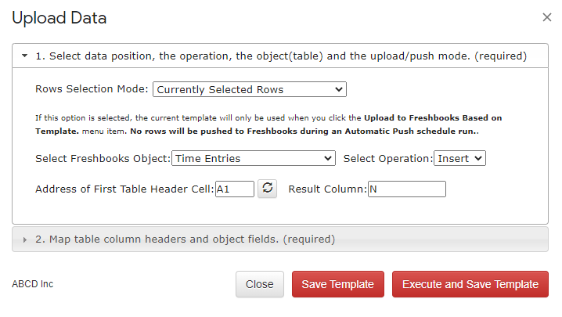Click the gray Close button

260,284
